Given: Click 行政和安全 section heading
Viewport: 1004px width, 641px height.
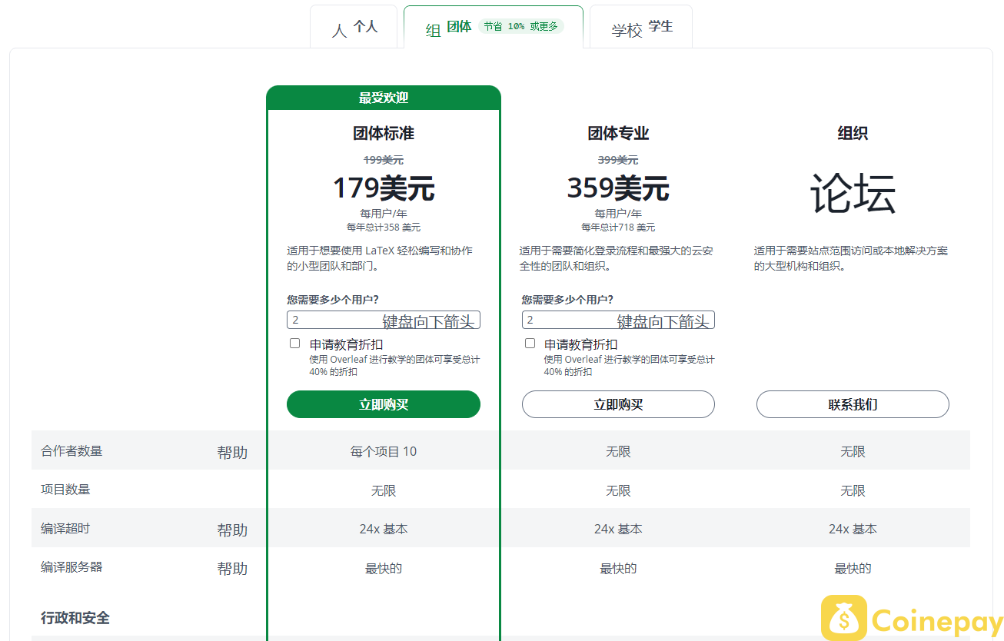Looking at the screenshot, I should click(75, 618).
